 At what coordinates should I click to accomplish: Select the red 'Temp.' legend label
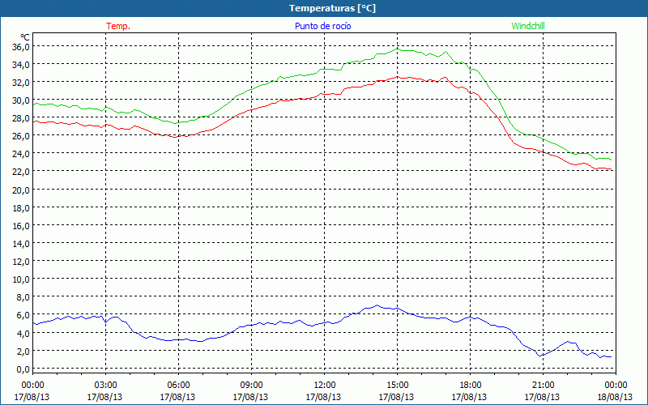(x=118, y=26)
